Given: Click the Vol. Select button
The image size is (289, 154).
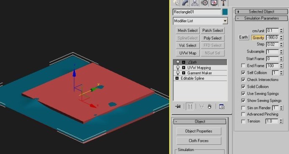Looking at the screenshot, I should (x=188, y=45).
